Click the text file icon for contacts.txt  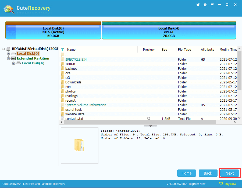(x=62, y=118)
